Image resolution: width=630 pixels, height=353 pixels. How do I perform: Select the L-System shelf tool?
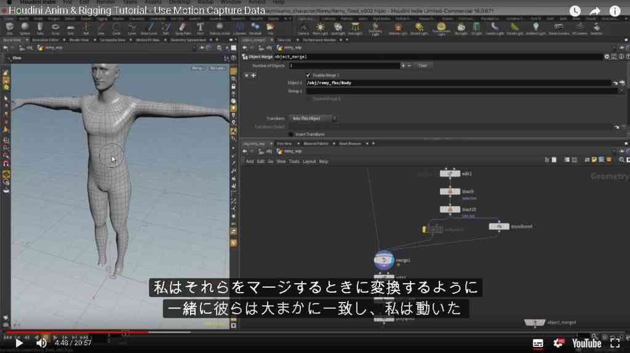pyautogui.click(x=239, y=28)
